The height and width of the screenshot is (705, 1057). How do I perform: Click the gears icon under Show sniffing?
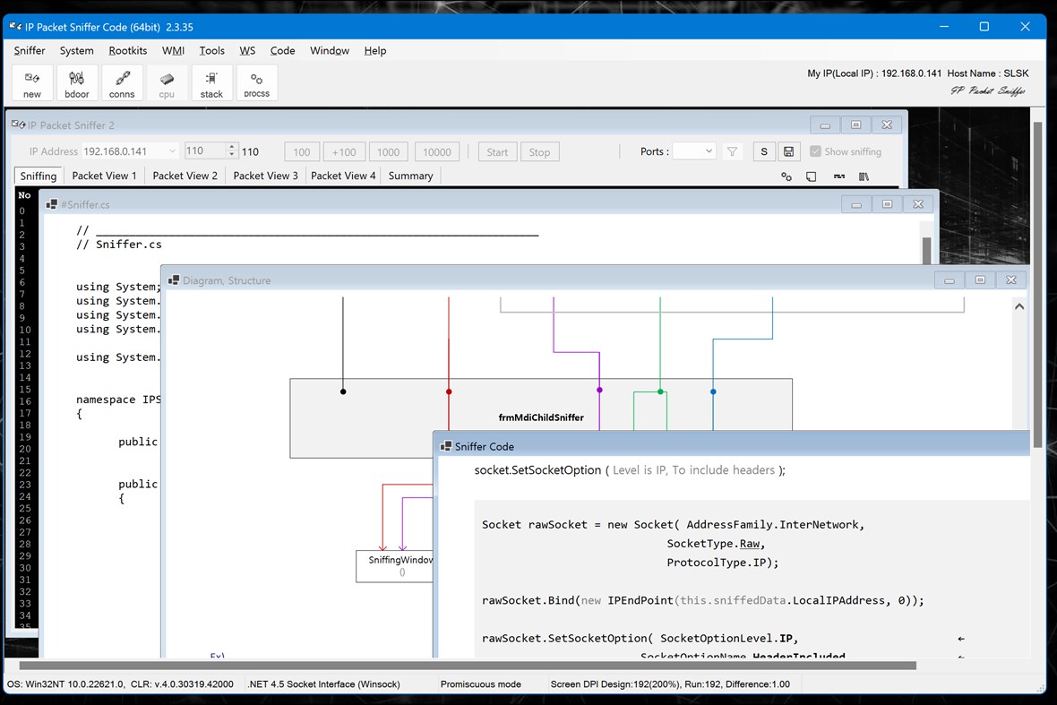click(786, 176)
